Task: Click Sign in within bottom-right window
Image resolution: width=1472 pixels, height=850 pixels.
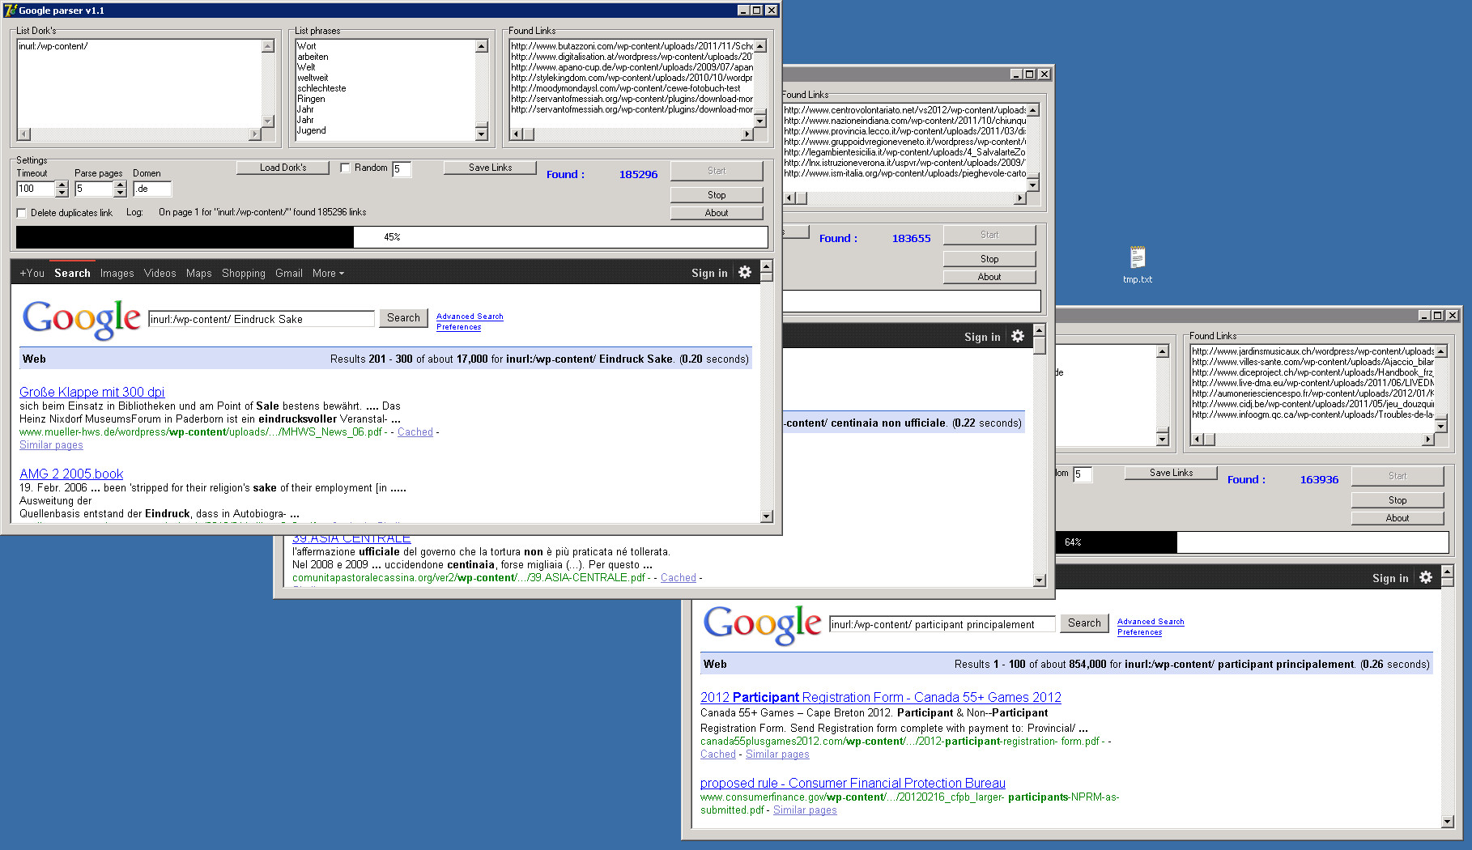Action: click(1390, 578)
